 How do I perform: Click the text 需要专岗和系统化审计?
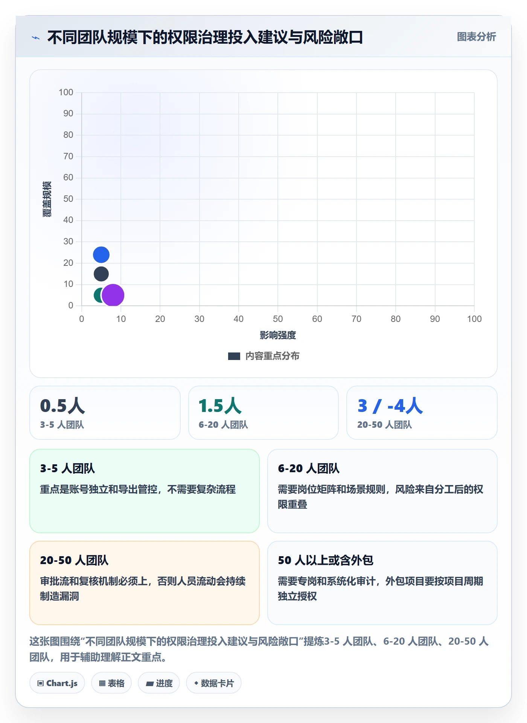327,581
